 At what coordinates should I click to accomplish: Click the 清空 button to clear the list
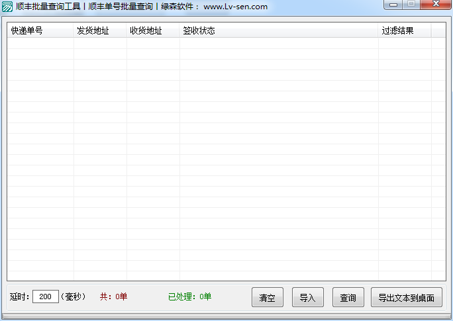pyautogui.click(x=268, y=297)
